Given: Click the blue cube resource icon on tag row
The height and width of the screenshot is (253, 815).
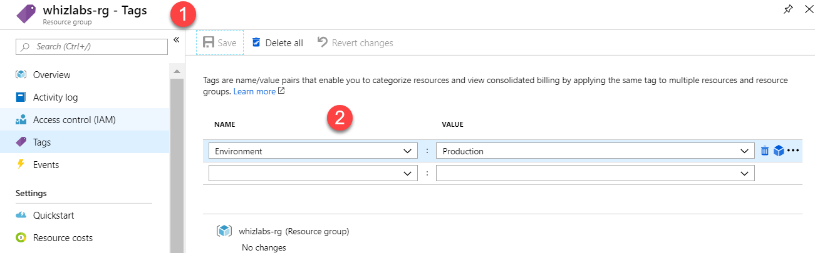Looking at the screenshot, I should tap(779, 151).
